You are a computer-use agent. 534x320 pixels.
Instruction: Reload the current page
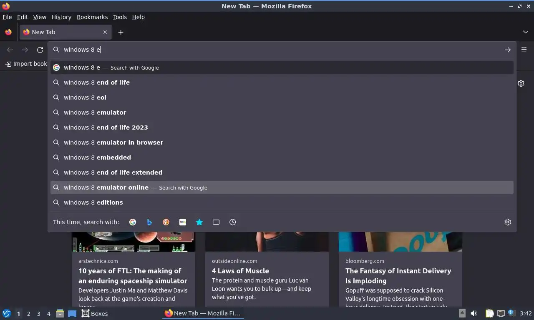[40, 50]
